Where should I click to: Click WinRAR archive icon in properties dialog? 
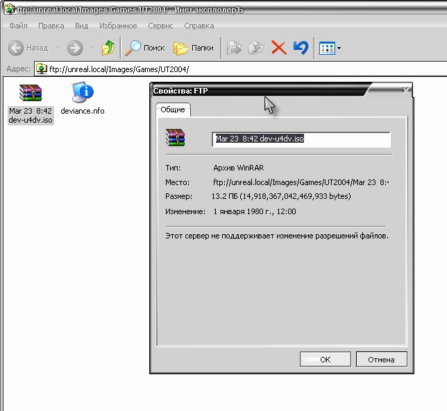[x=176, y=137]
